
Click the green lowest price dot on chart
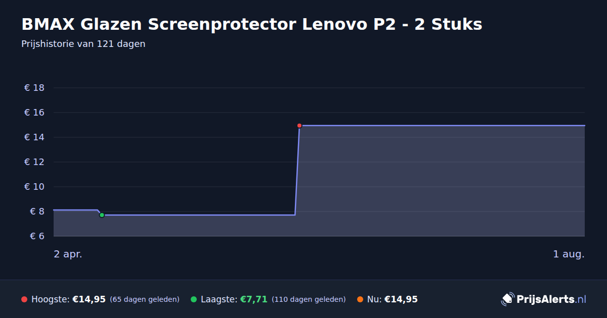click(x=102, y=215)
